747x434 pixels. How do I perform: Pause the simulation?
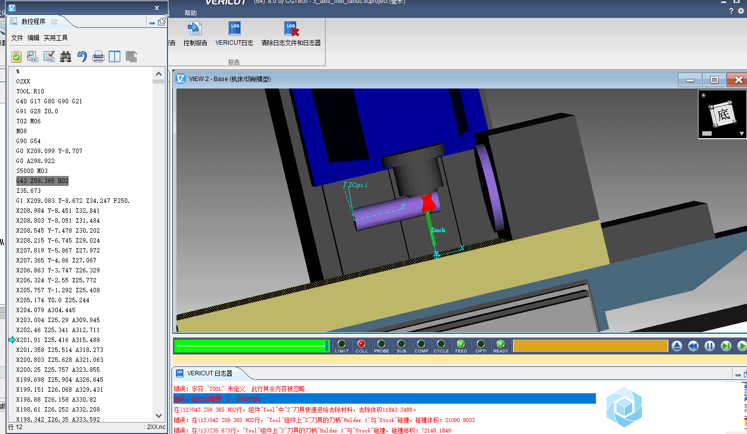tap(710, 346)
